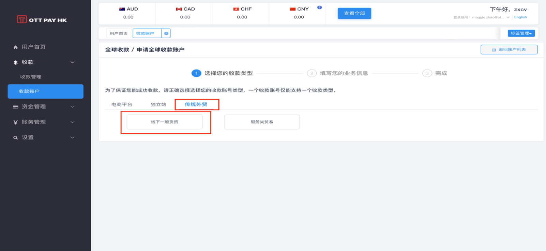Click step 1 circle 选择您的收款类型
This screenshot has width=546, height=251.
(x=196, y=73)
